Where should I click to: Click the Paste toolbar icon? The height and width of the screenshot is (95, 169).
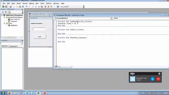20,7
